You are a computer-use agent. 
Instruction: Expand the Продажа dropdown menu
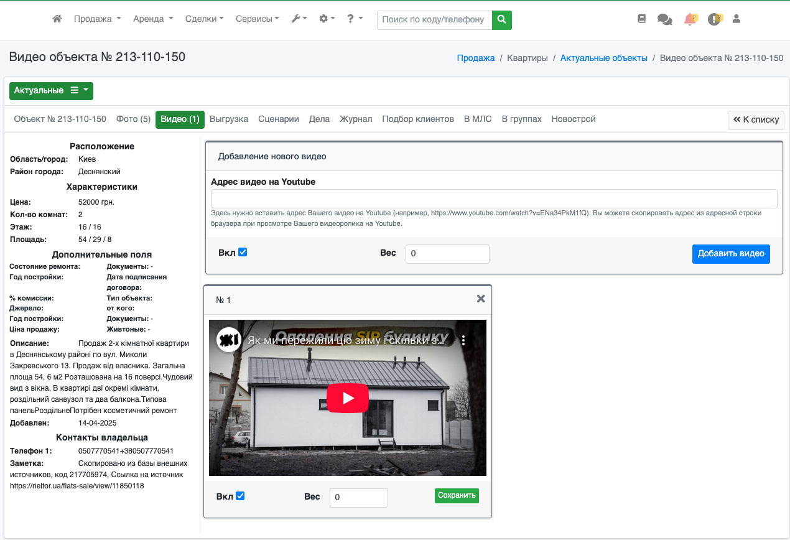[x=97, y=19]
